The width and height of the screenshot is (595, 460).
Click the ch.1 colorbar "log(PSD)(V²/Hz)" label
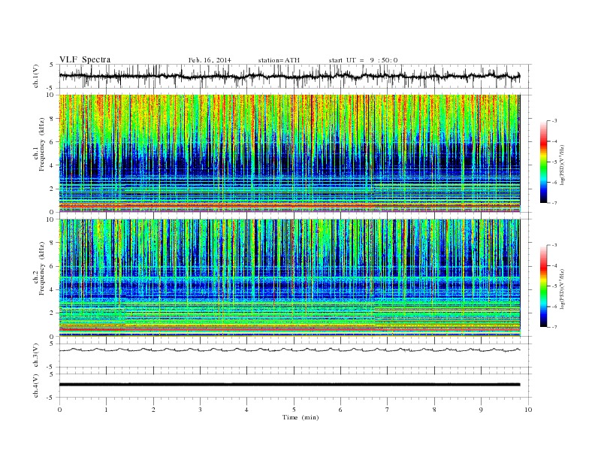(x=563, y=165)
